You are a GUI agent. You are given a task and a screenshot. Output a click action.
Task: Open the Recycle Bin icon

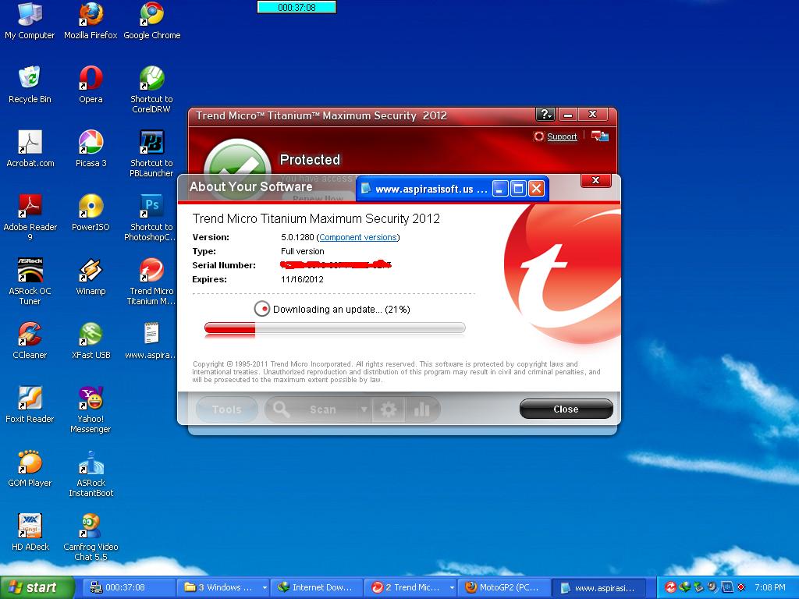(x=30, y=85)
